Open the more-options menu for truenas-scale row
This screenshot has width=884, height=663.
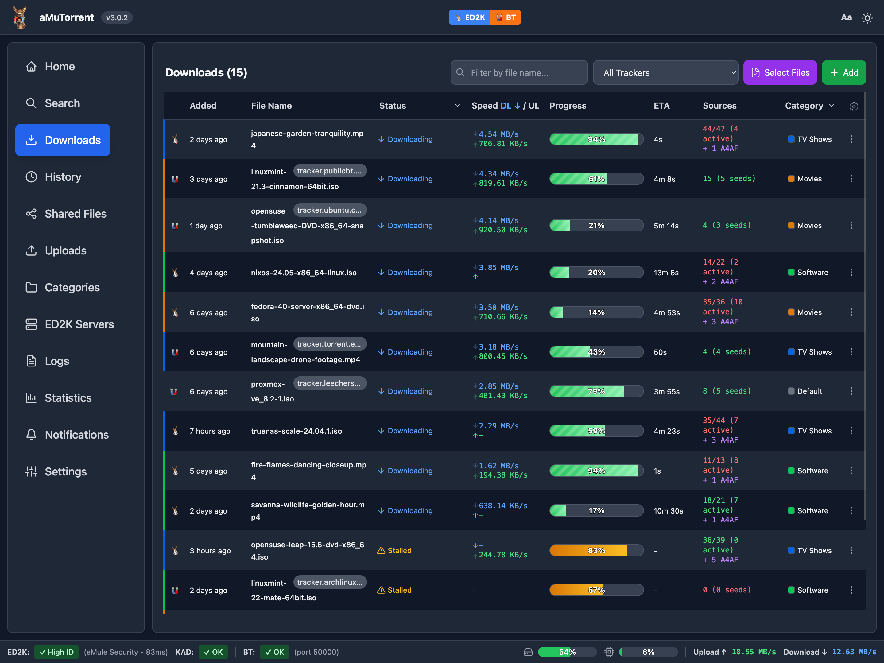click(851, 431)
